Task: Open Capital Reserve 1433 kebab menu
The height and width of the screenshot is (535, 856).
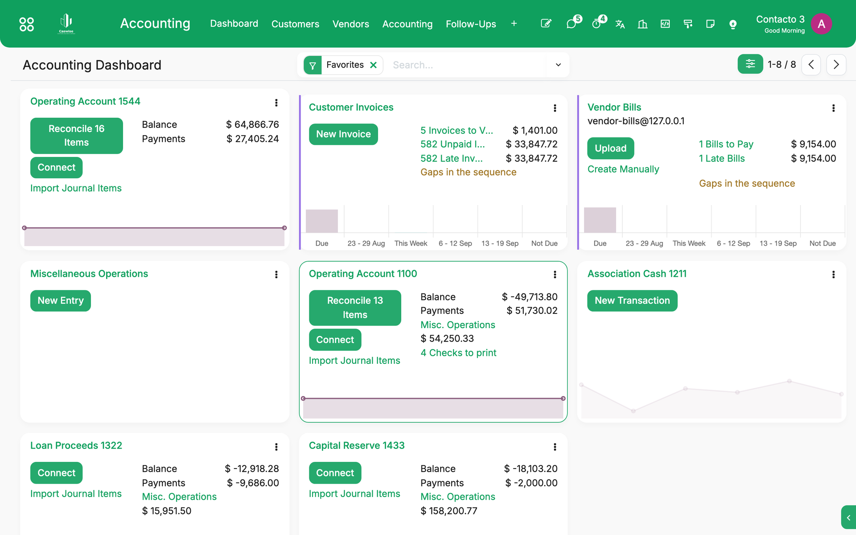Action: [x=555, y=447]
